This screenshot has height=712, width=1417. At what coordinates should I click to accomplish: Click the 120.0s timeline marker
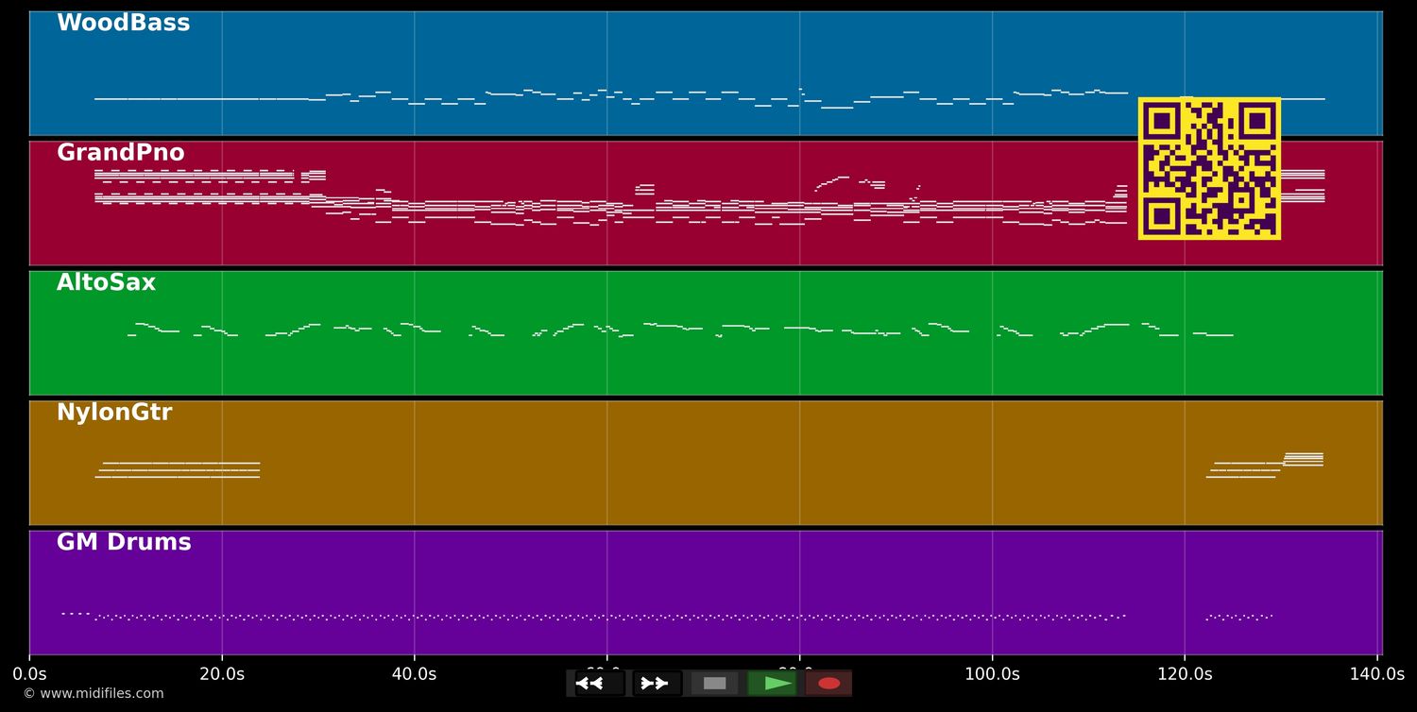(x=1185, y=674)
